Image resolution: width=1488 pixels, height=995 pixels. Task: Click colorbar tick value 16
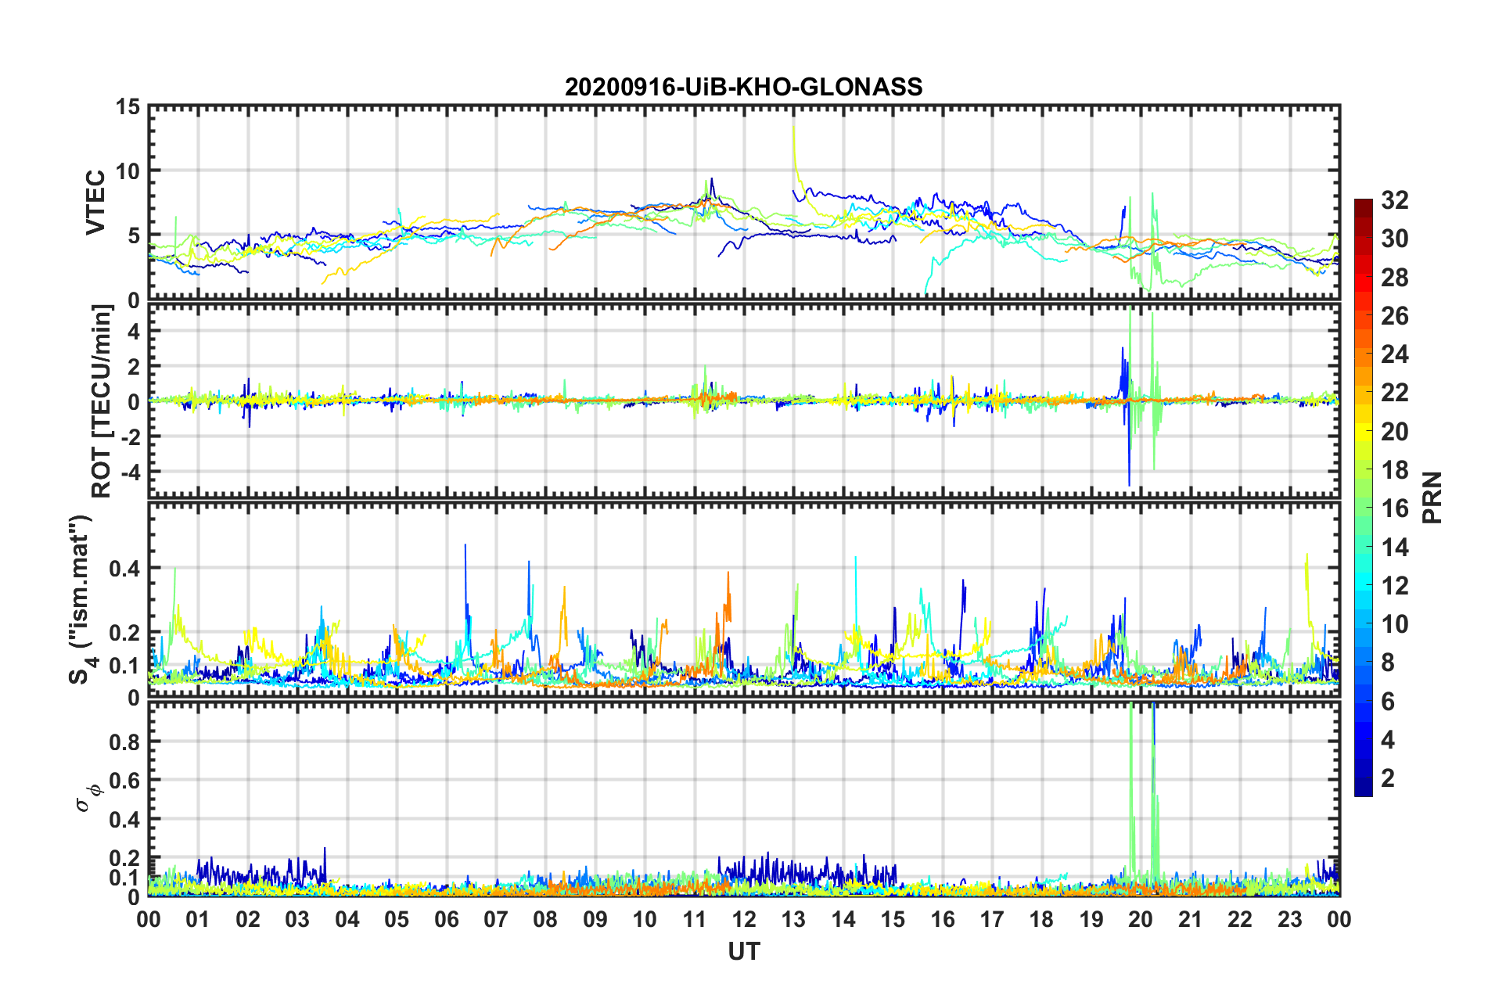tap(1394, 508)
